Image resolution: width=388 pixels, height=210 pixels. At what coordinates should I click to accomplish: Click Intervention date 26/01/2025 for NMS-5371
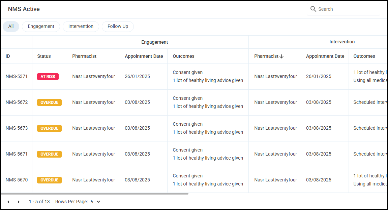tap(319, 77)
